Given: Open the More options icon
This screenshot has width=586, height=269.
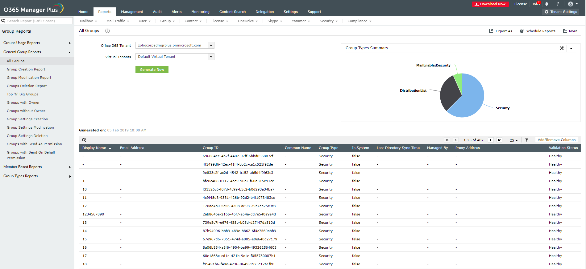Looking at the screenshot, I should [565, 31].
